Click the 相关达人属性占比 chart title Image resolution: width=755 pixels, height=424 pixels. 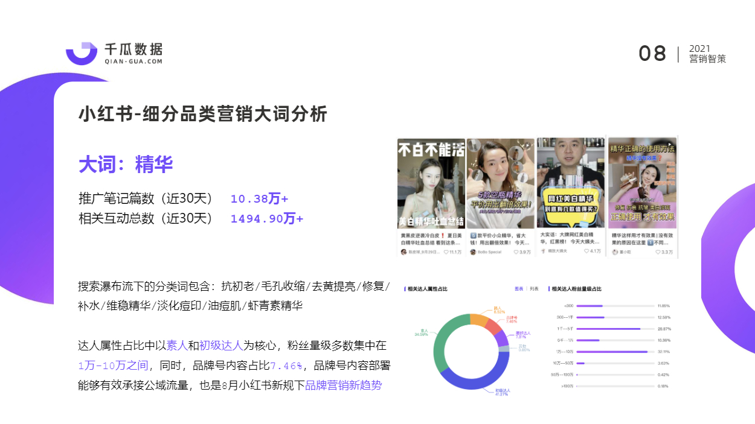pos(428,289)
